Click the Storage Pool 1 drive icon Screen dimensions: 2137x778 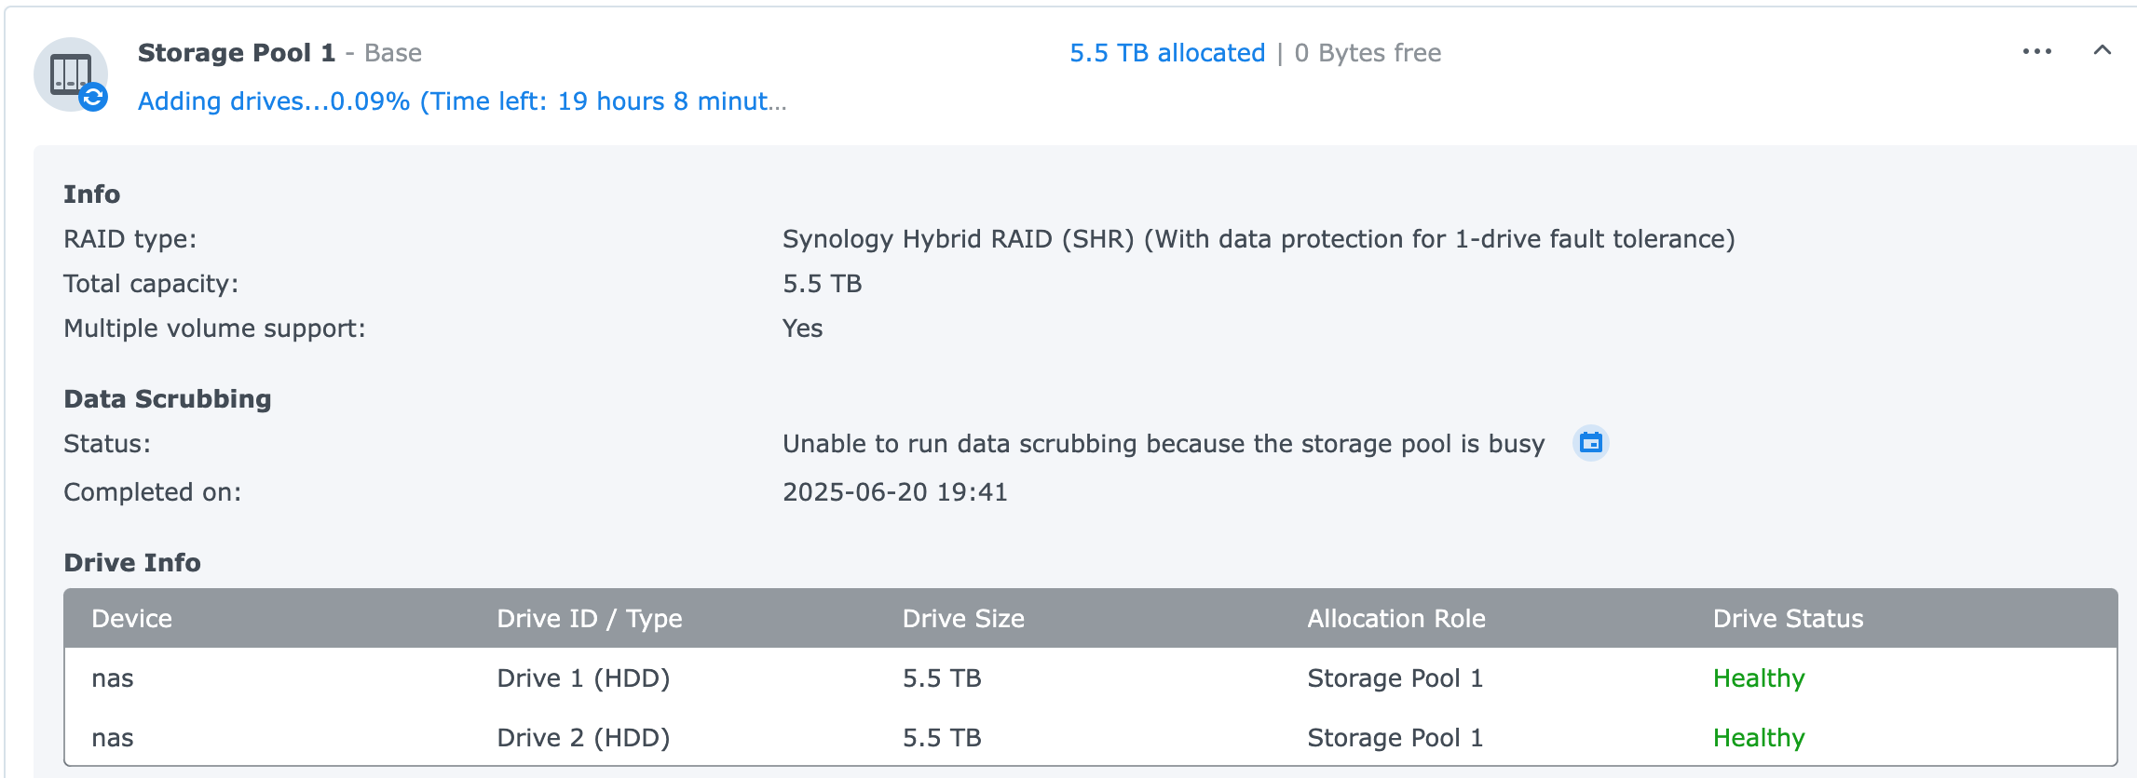click(71, 74)
